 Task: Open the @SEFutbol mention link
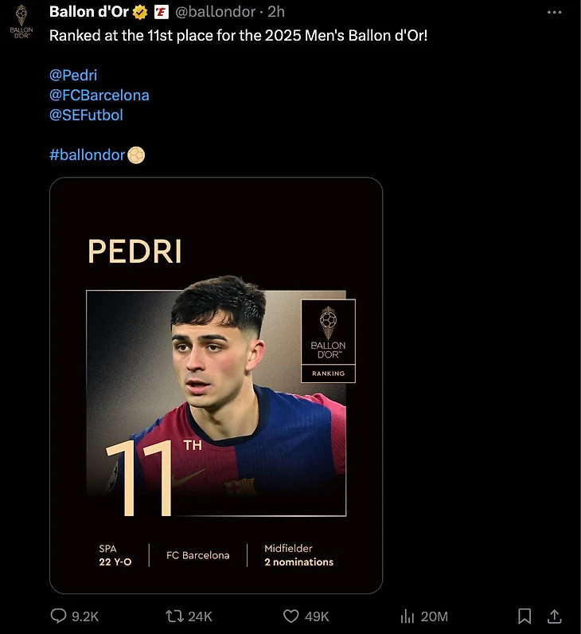click(86, 115)
